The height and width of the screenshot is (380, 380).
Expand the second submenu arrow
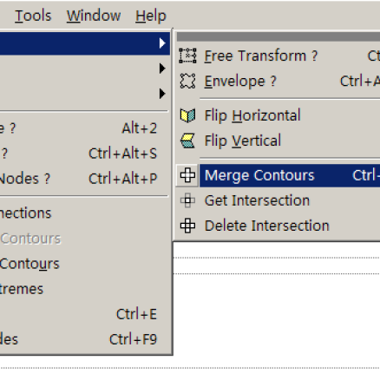(x=162, y=69)
